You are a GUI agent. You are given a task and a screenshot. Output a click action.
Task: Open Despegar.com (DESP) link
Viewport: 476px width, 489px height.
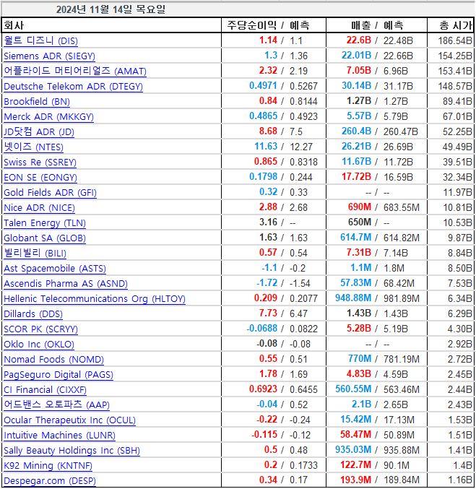(50, 481)
